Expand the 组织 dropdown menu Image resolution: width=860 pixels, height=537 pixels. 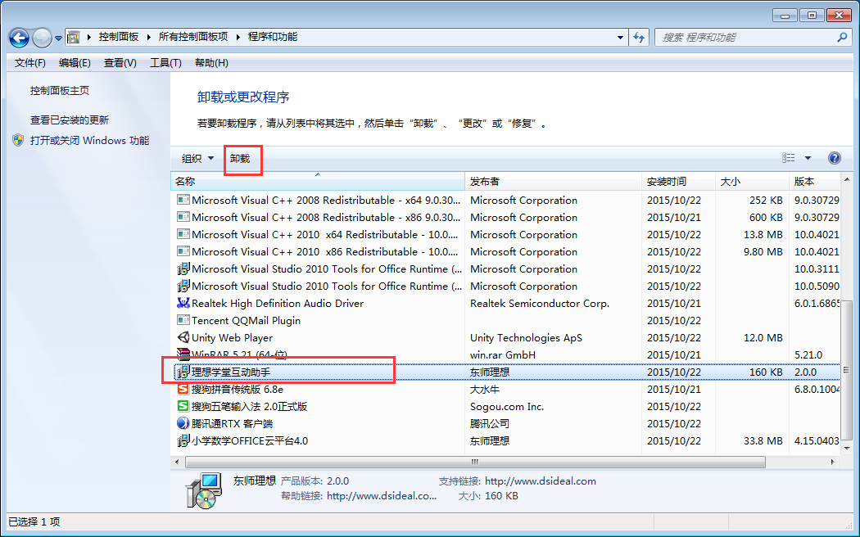pos(197,159)
